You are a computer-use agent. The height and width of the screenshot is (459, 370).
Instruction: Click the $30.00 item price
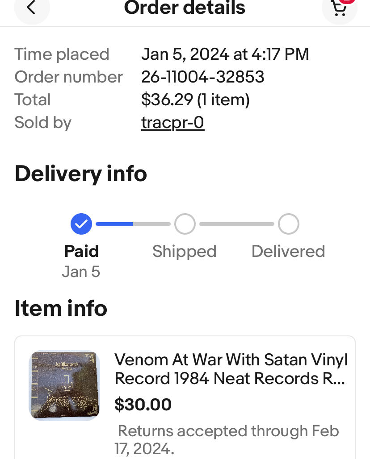[143, 405]
